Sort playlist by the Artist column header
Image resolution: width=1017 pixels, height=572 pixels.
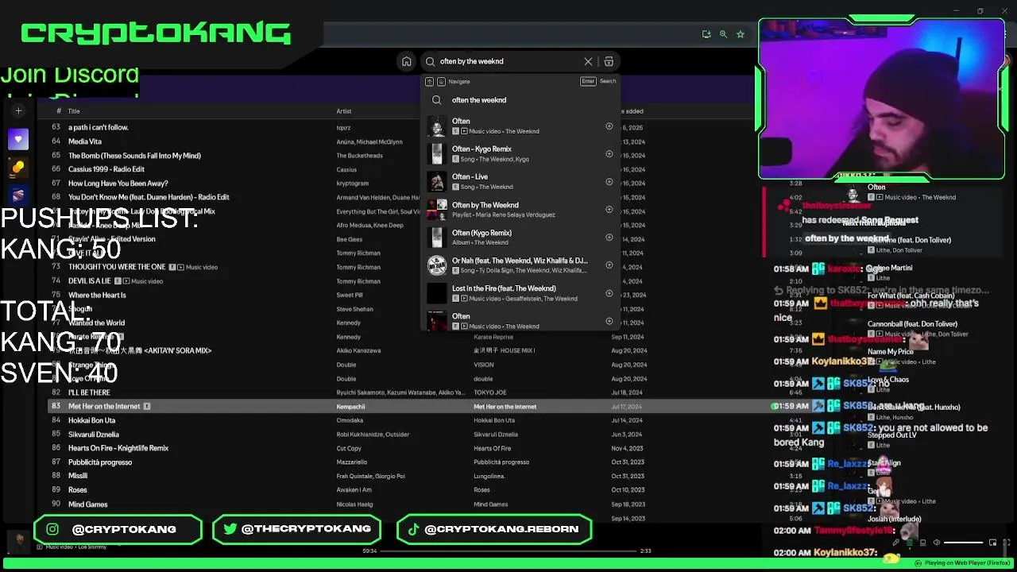click(x=344, y=111)
